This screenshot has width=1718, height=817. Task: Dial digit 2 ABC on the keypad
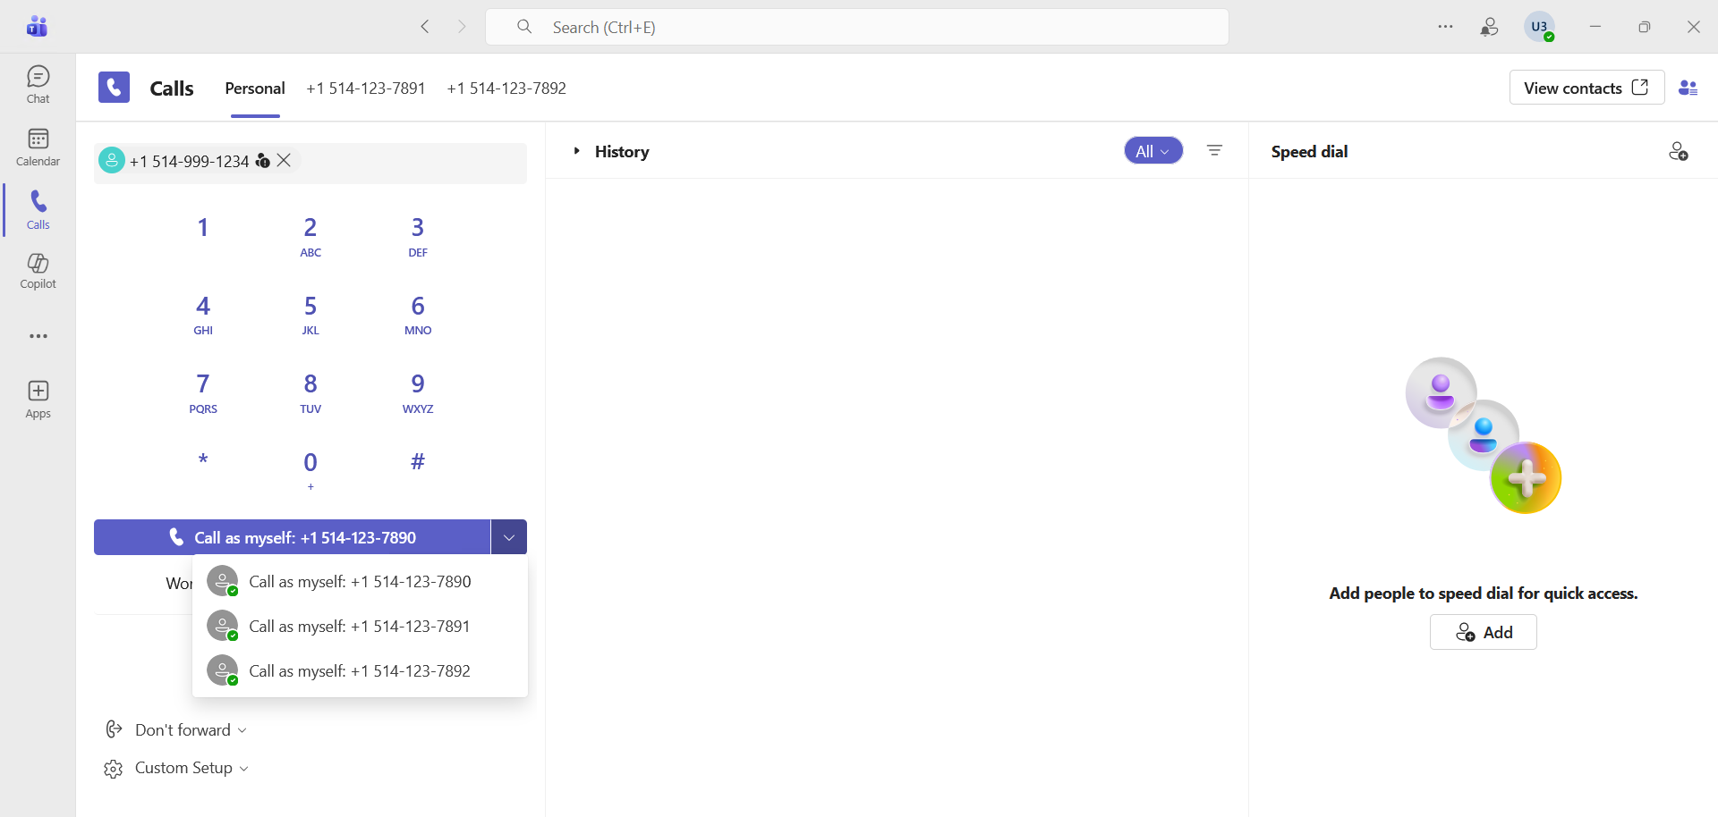tap(310, 237)
